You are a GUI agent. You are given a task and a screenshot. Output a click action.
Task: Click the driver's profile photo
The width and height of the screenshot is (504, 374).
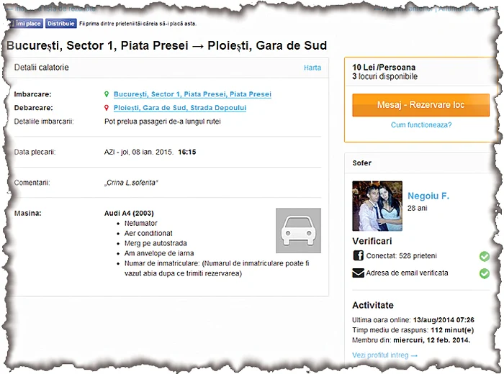[x=377, y=206]
